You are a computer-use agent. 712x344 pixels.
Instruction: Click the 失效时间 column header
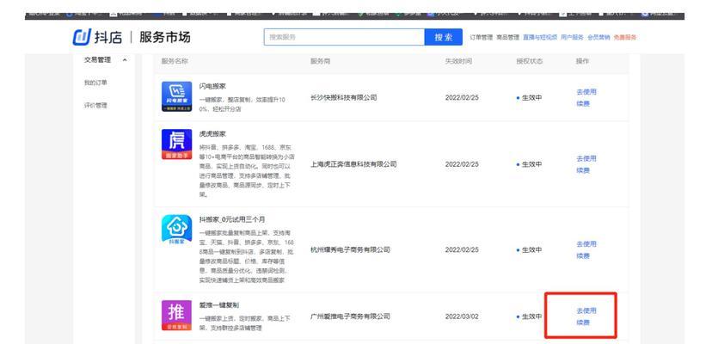pyautogui.click(x=458, y=61)
